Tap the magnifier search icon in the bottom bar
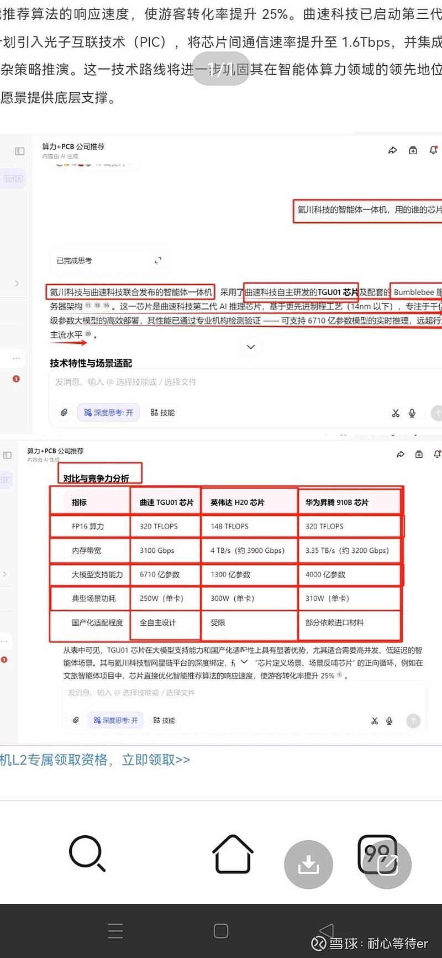Screen dimensions: 442x958 click(87, 854)
